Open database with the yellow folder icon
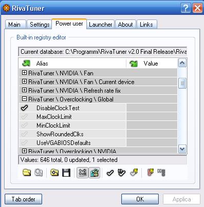 [27, 173]
